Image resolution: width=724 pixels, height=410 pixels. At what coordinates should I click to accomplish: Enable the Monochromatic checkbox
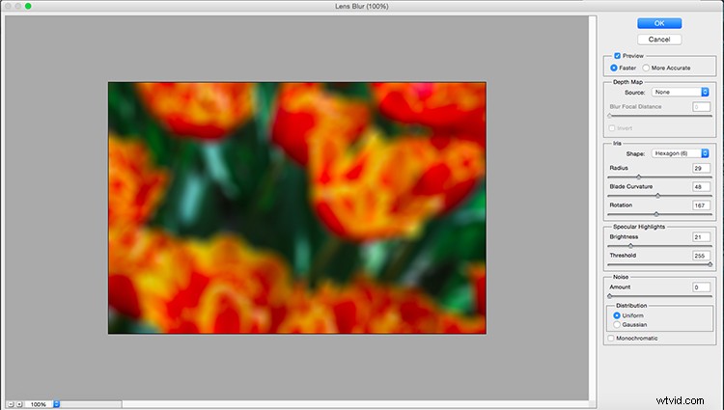[611, 338]
